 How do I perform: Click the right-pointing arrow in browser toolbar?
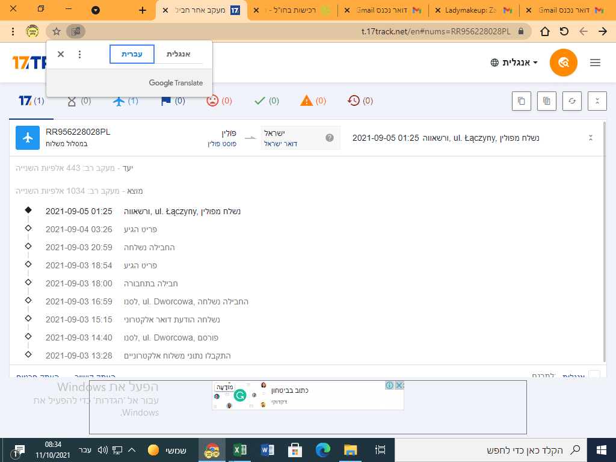pos(603,31)
